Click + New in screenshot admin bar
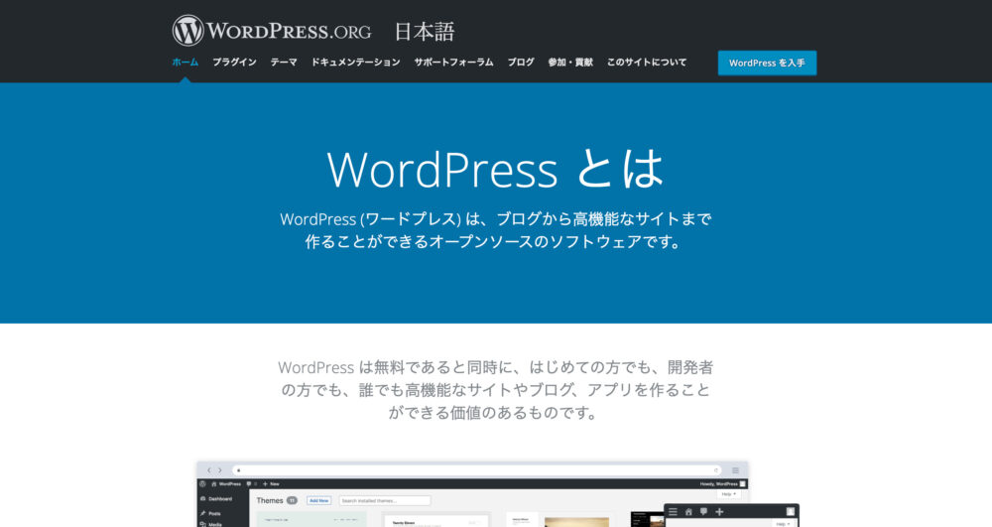This screenshot has height=527, width=992. point(271,484)
